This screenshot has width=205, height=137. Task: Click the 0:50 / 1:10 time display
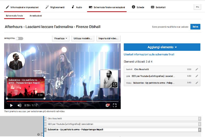(31, 105)
